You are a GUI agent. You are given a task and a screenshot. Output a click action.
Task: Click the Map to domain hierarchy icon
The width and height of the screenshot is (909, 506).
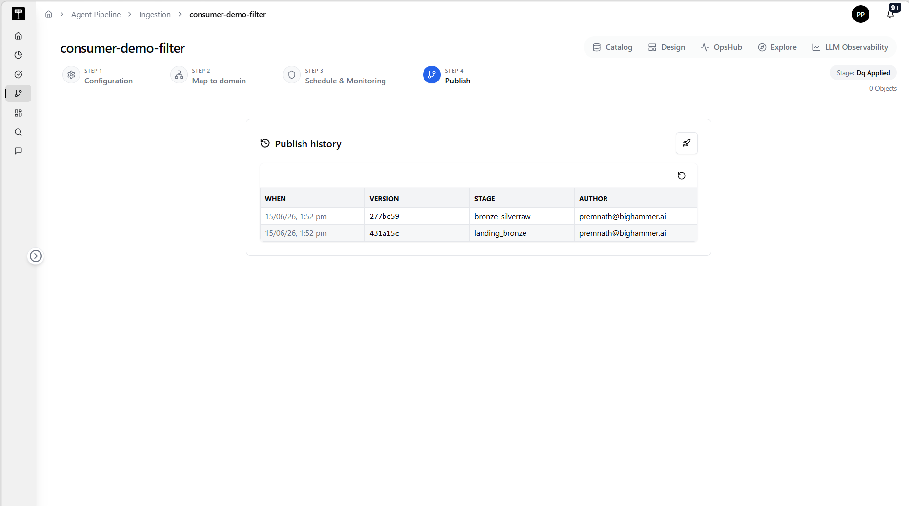tap(179, 75)
